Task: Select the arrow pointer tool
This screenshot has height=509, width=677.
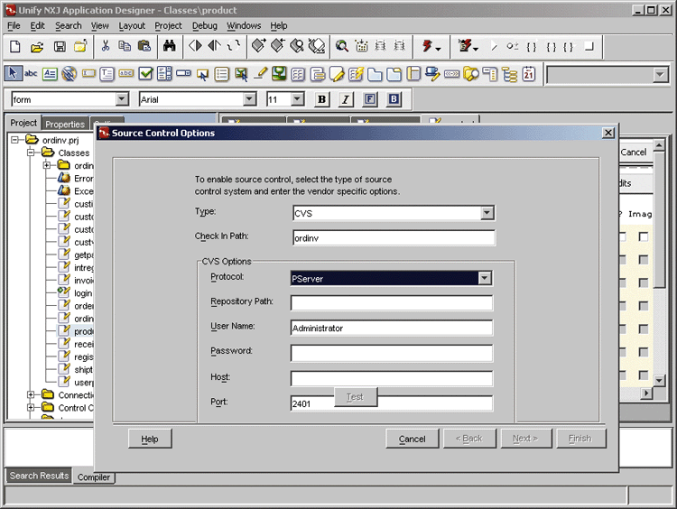Action: 13,73
